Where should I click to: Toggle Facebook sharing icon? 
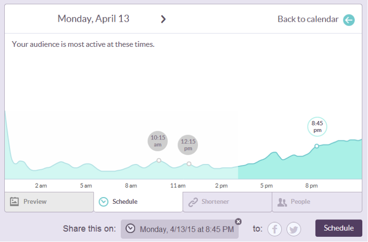[x=275, y=229]
